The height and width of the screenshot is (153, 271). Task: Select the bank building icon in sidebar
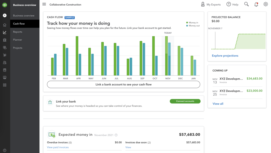[x=4, y=40]
